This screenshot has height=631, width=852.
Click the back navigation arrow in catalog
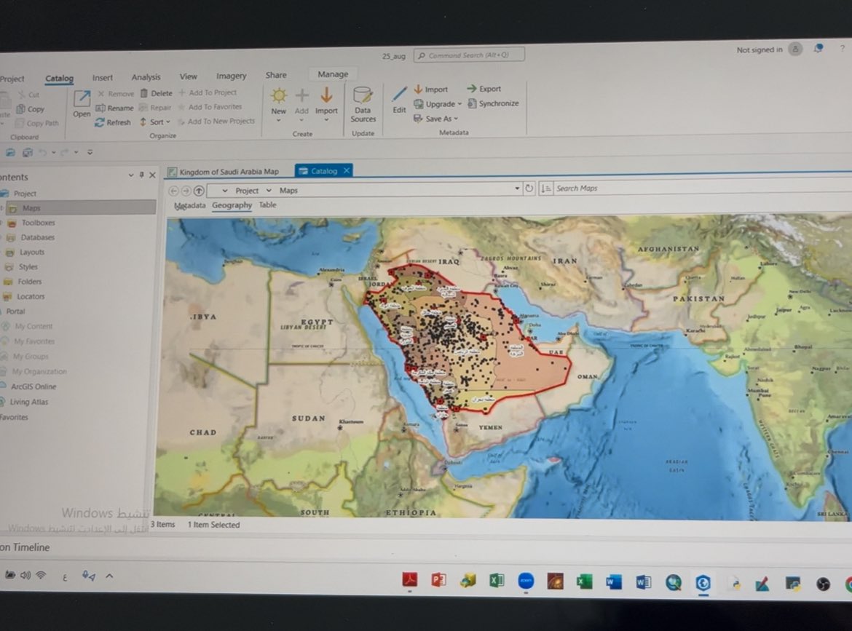click(174, 191)
